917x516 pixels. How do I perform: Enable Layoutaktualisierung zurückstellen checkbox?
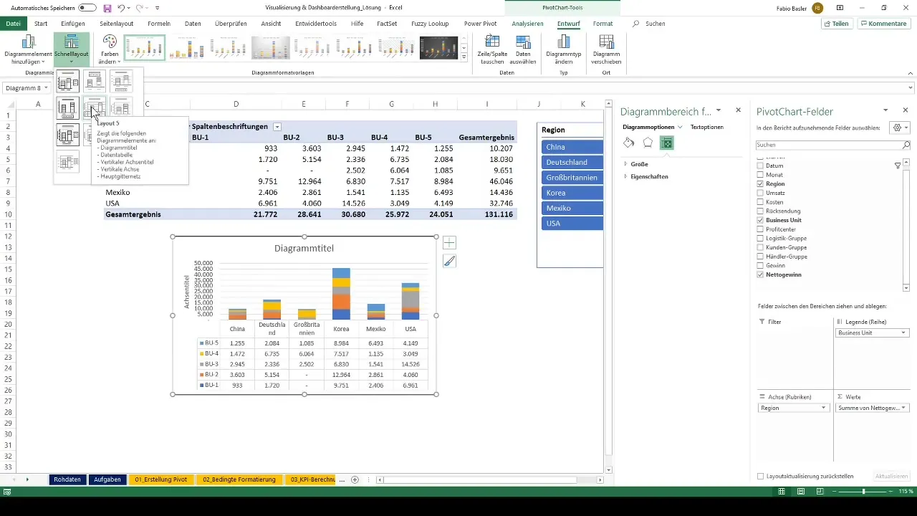pos(760,476)
